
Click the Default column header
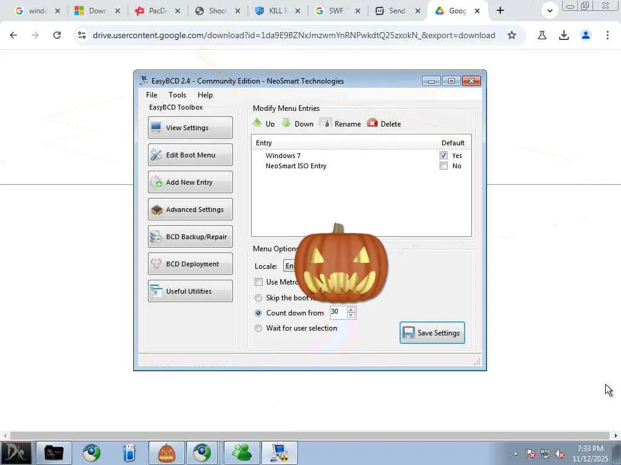point(452,143)
